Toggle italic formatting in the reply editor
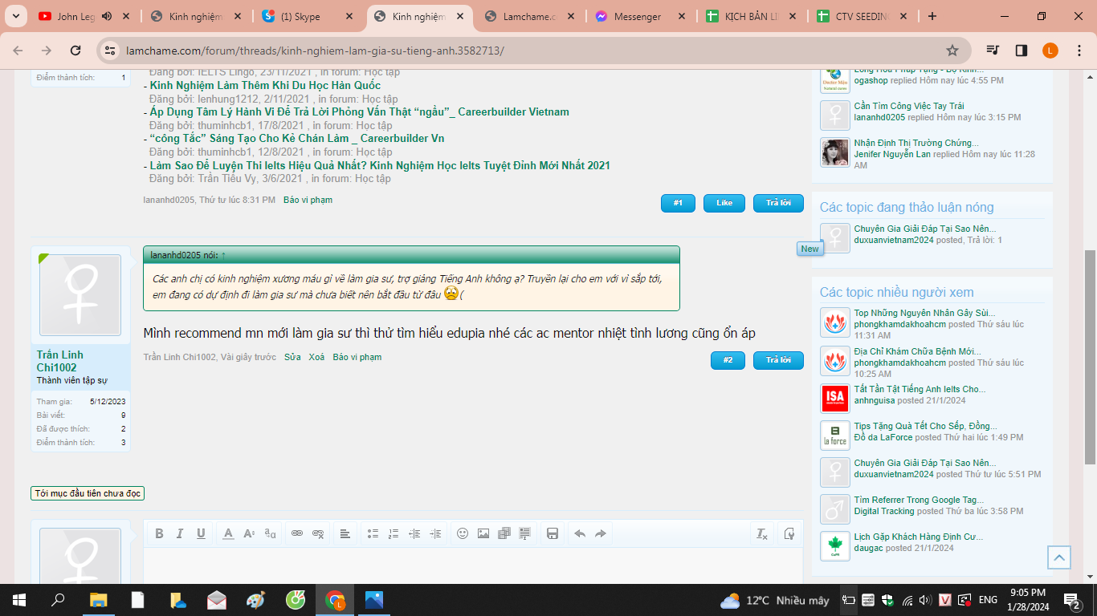This screenshot has width=1097, height=616. pos(180,533)
